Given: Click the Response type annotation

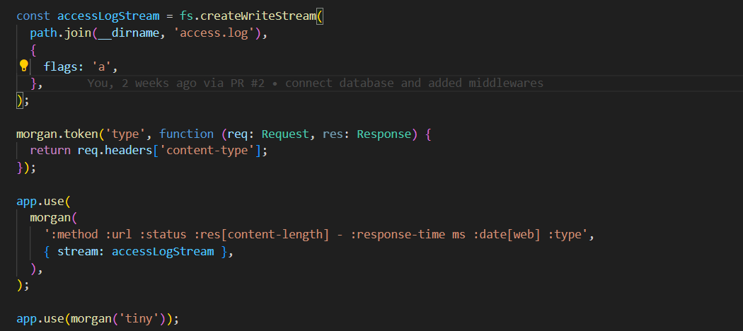Looking at the screenshot, I should click(384, 134).
